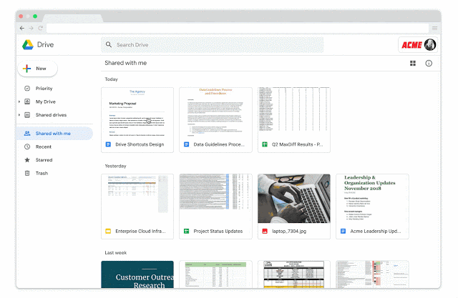
Task: Click the browser forward arrow
Action: 31,28
